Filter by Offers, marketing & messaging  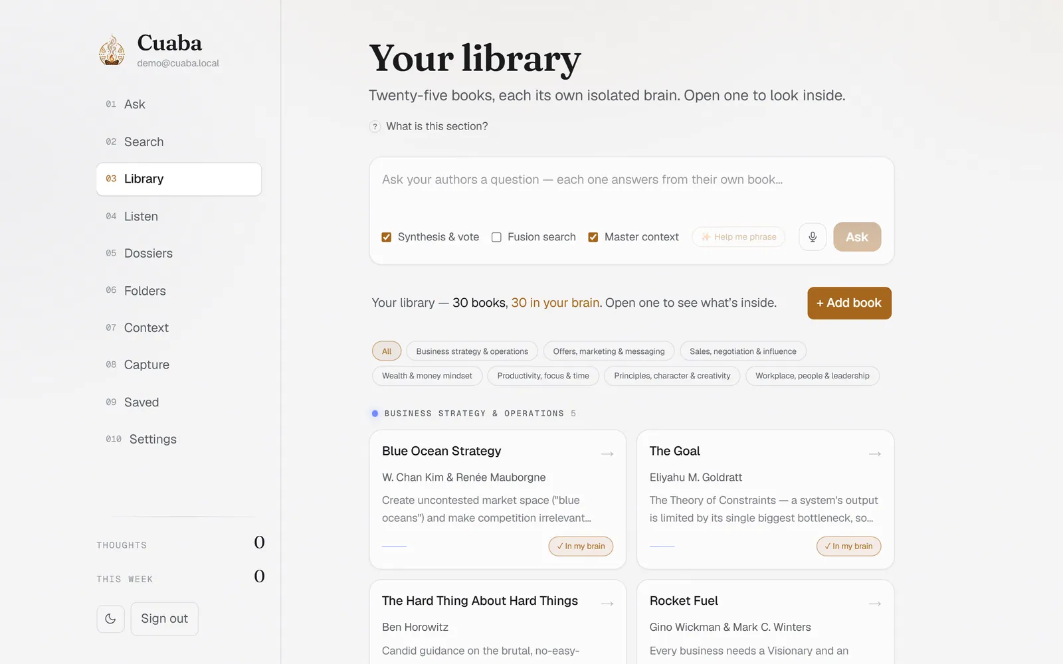pyautogui.click(x=609, y=352)
